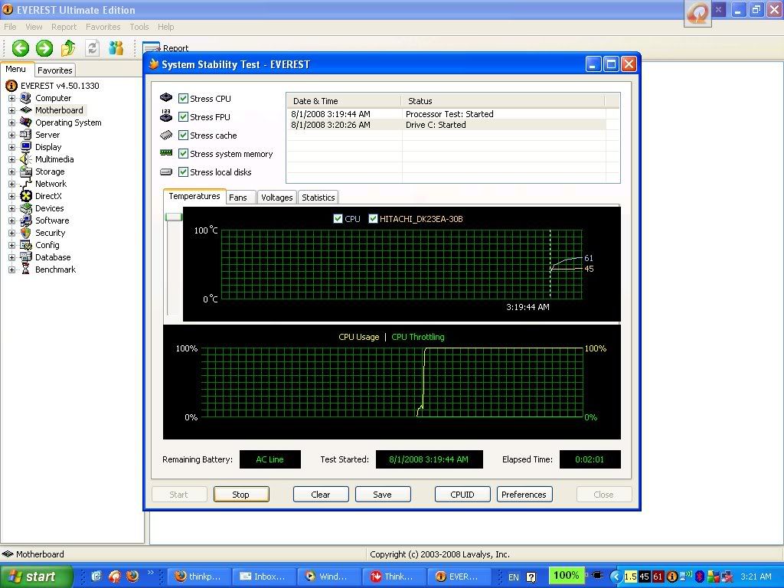The image size is (784, 588).
Task: Click the Up arrow toolbar icon
Action: (68, 48)
